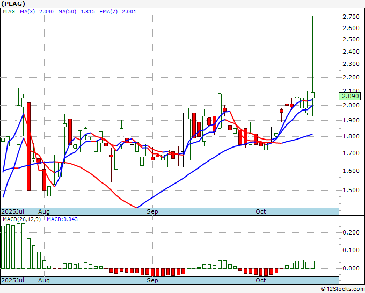Click the 2.200 price axis label
The width and height of the screenshot is (365, 293).
pyautogui.click(x=351, y=77)
